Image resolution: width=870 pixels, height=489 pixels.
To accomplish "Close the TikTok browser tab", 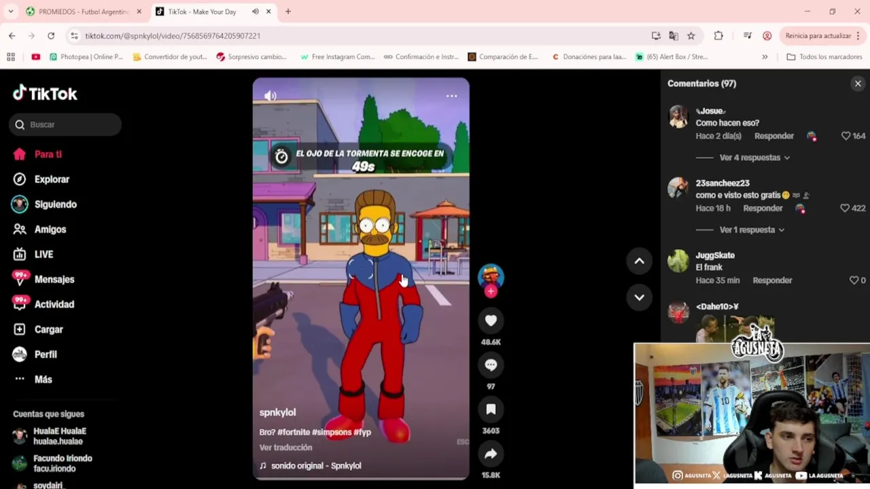I will point(268,12).
